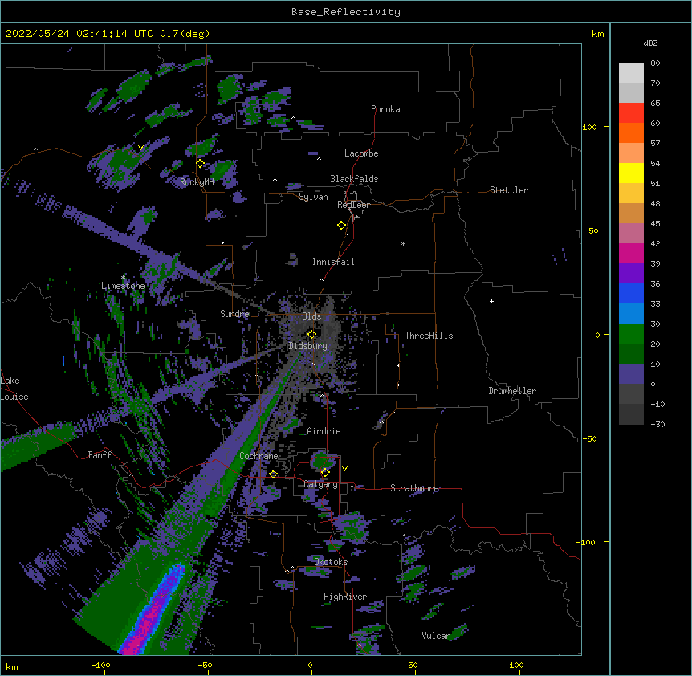The height and width of the screenshot is (676, 692).
Task: Click the Lake Louise label
Action: 14,389
